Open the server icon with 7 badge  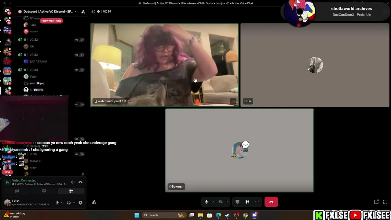click(x=7, y=91)
